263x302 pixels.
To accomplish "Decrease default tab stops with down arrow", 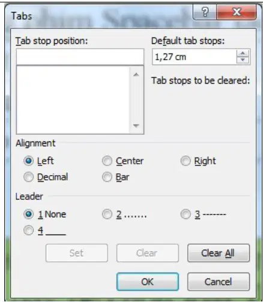I will (243, 60).
